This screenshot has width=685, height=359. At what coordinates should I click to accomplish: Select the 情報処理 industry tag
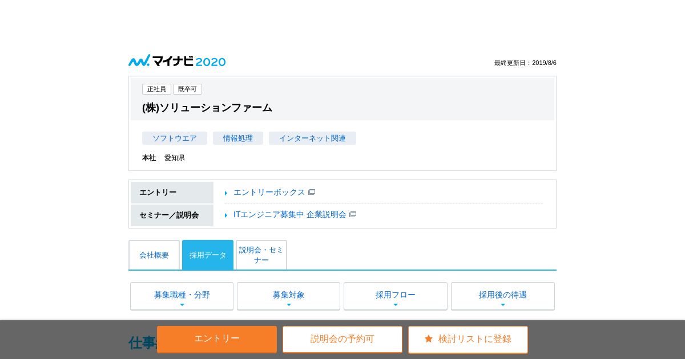[x=238, y=138]
